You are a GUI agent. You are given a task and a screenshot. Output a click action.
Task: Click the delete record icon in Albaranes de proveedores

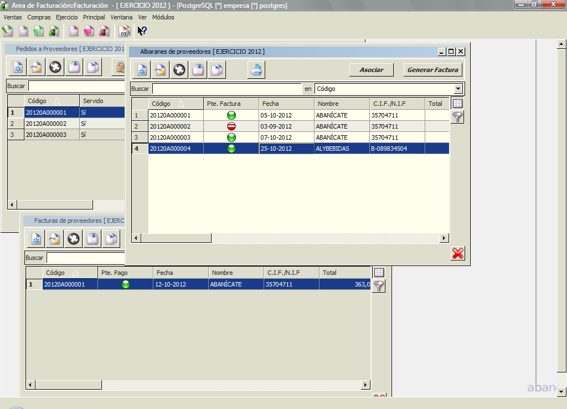(179, 69)
